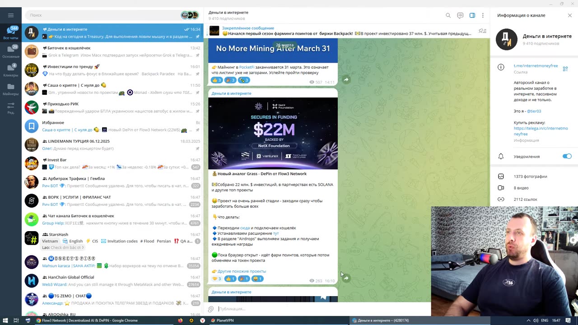
Task: Open the 'Арбитраж Трафика | Гембла' chat
Action: [112, 182]
